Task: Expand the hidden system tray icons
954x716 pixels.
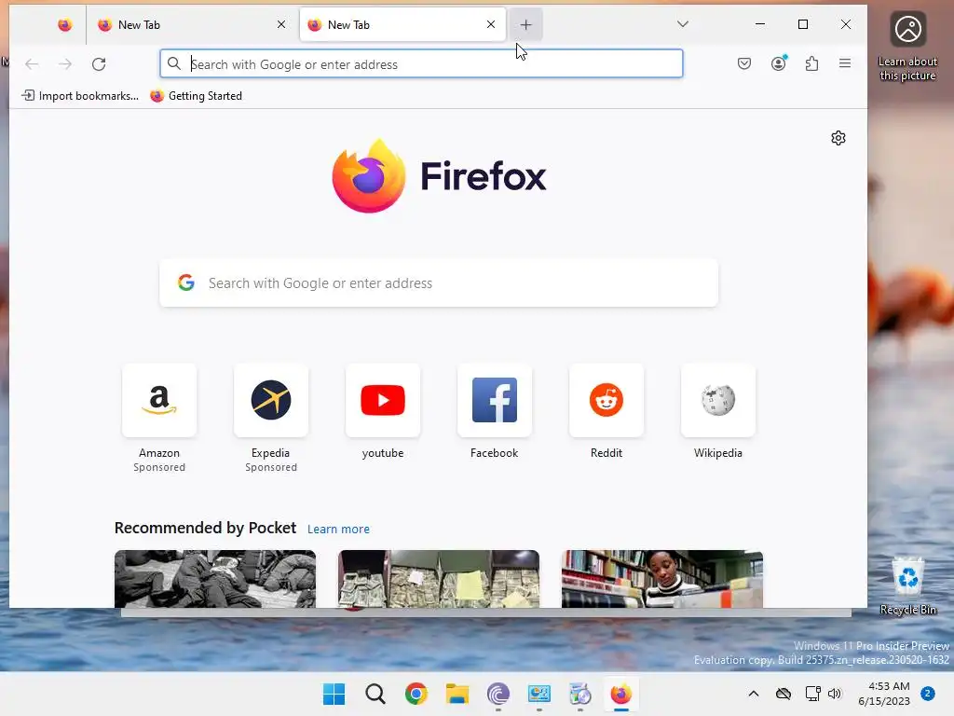Action: point(753,694)
